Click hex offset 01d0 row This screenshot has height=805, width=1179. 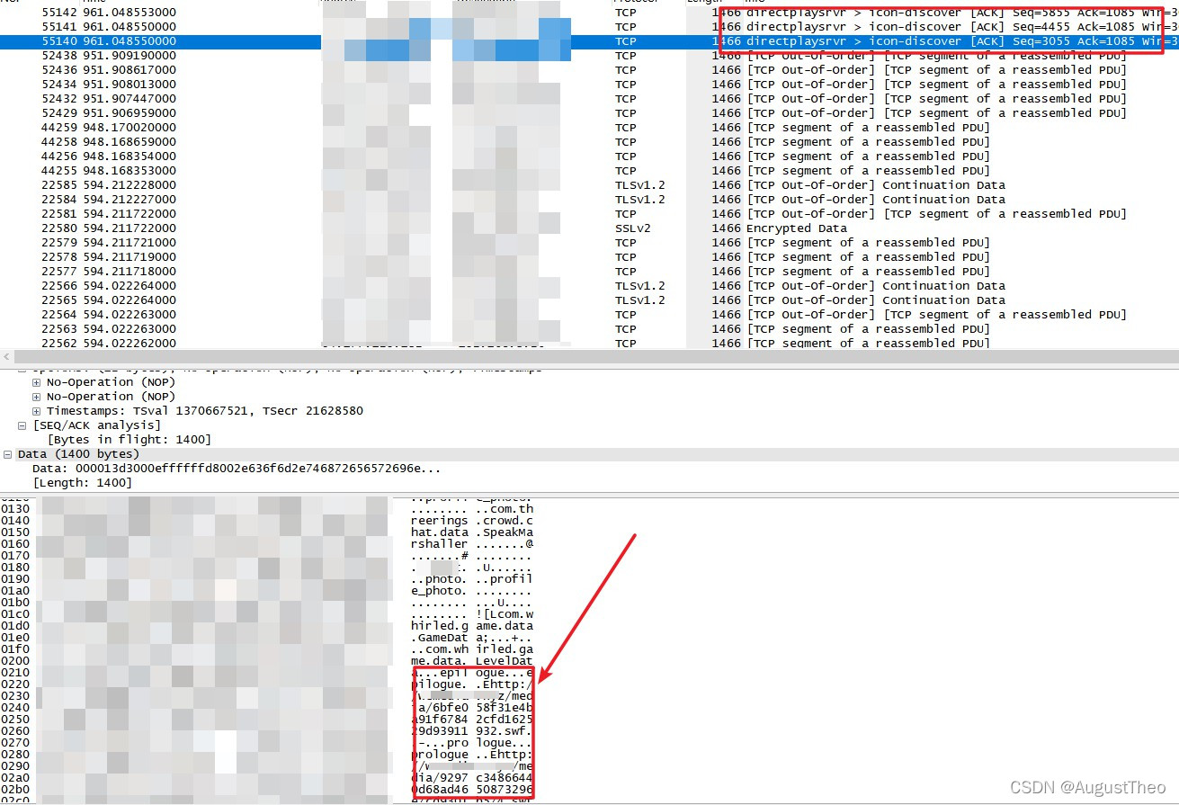click(x=15, y=626)
